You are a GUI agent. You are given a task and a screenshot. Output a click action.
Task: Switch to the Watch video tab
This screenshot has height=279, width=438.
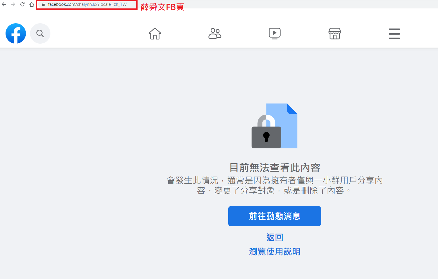tap(275, 33)
